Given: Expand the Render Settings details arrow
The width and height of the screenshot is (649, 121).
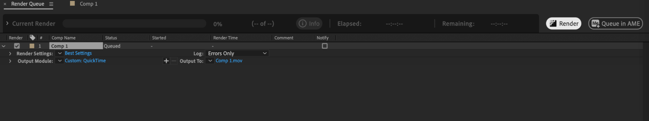Looking at the screenshot, I should coord(10,53).
